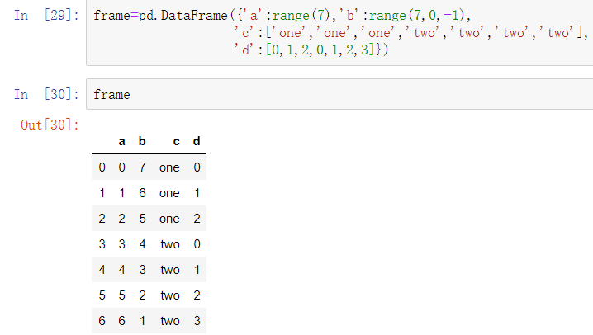Viewport: 593px width, 335px height.
Task: Select the In [29] prompt label
Action: pyautogui.click(x=46, y=16)
